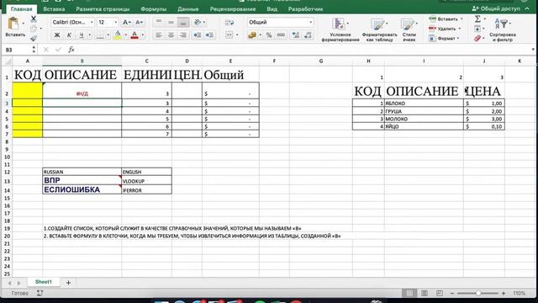Switch to Normal view button

click(x=409, y=293)
